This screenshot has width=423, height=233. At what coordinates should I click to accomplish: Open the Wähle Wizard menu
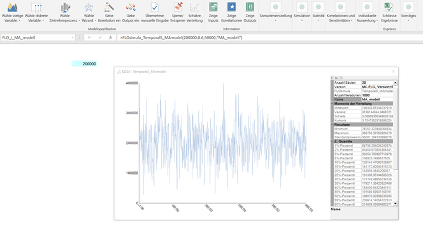point(89,12)
